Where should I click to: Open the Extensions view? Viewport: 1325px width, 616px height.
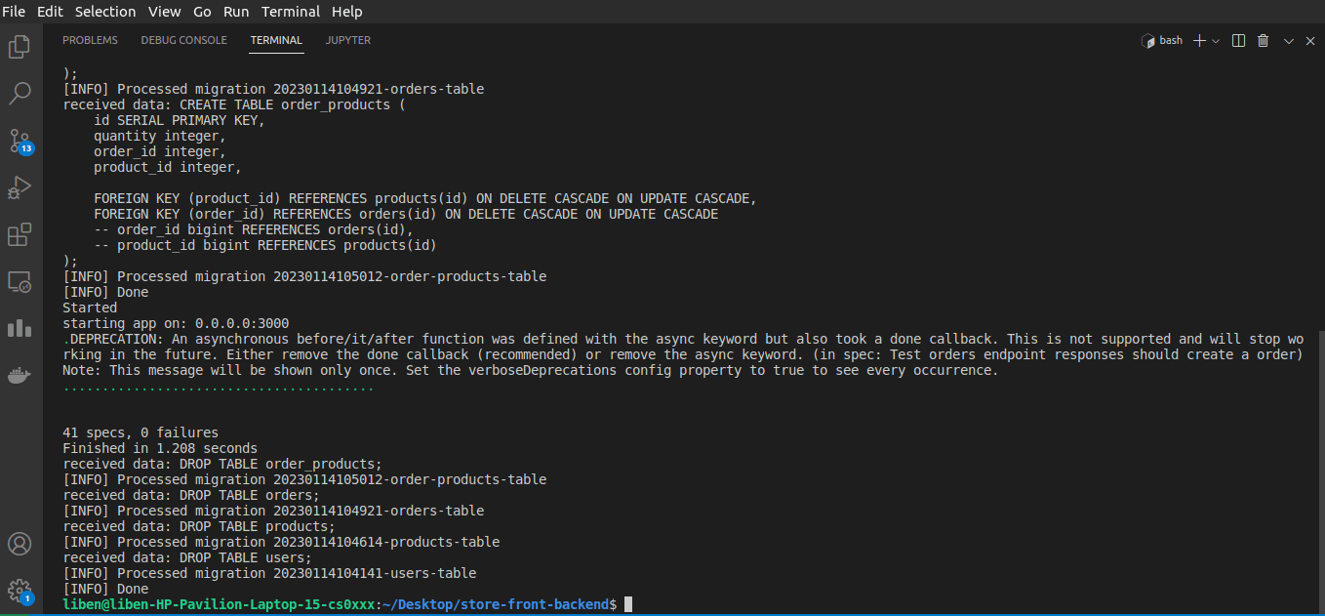(20, 234)
